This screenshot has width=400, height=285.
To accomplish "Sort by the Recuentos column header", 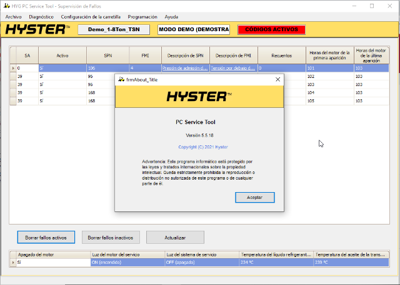I will [282, 56].
